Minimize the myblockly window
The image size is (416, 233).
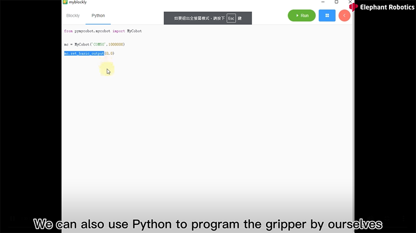click(323, 2)
